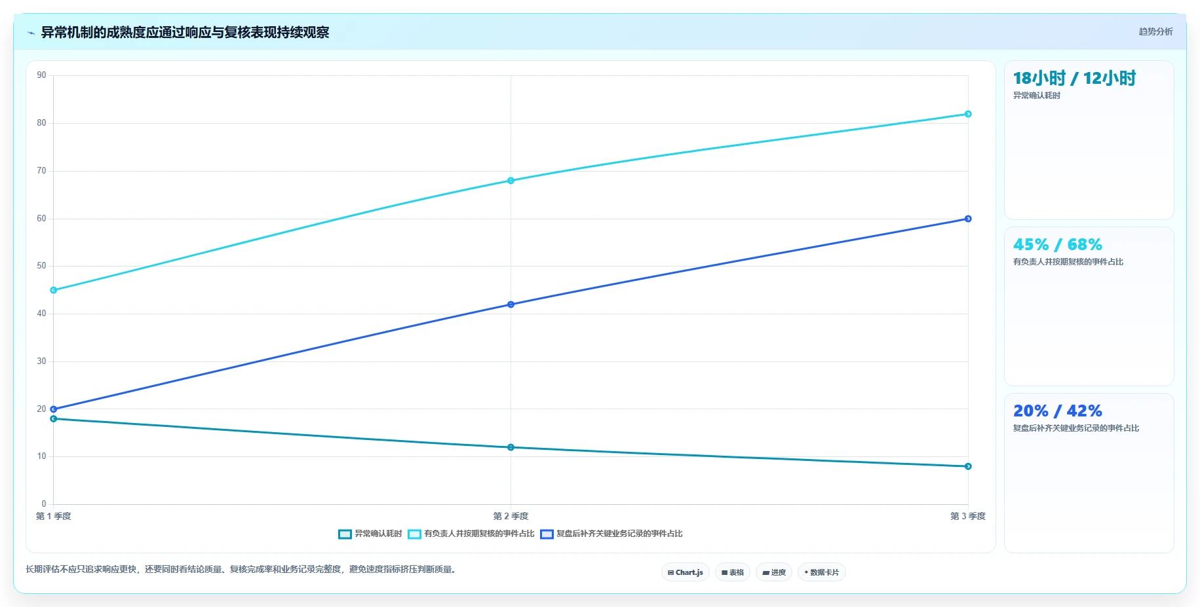The image size is (1200, 607).
Task: Open the 20% / 42% metric card
Action: pyautogui.click(x=1089, y=473)
